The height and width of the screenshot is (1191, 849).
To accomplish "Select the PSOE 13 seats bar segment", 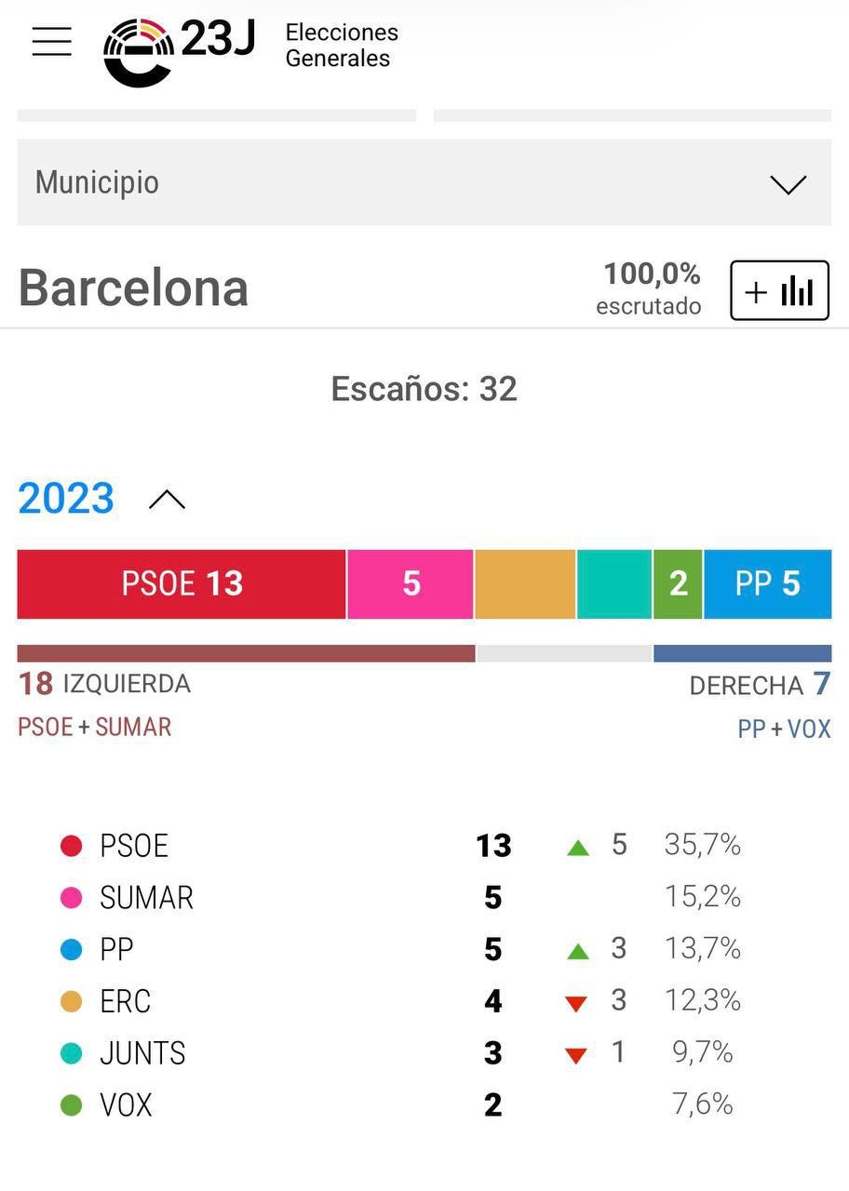I will pyautogui.click(x=182, y=584).
